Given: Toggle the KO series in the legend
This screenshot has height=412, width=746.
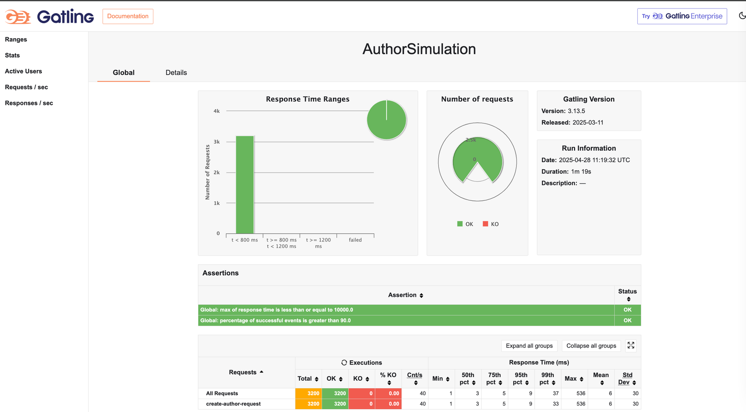Looking at the screenshot, I should (491, 224).
